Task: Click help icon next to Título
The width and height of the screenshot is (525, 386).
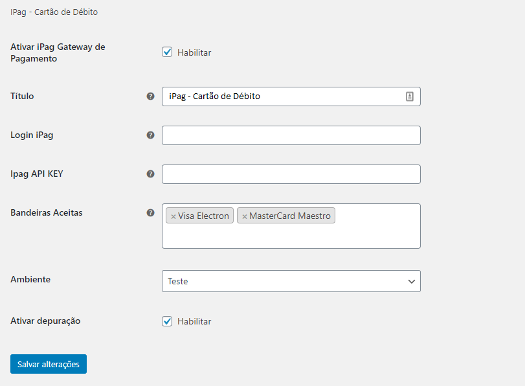Action: [151, 96]
